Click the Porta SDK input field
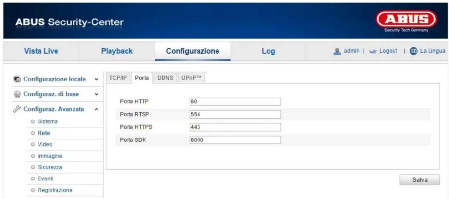The image size is (449, 199). pyautogui.click(x=235, y=140)
